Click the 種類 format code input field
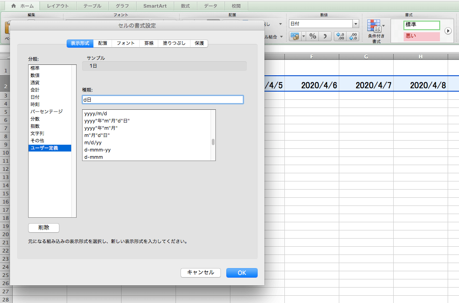 pyautogui.click(x=163, y=99)
